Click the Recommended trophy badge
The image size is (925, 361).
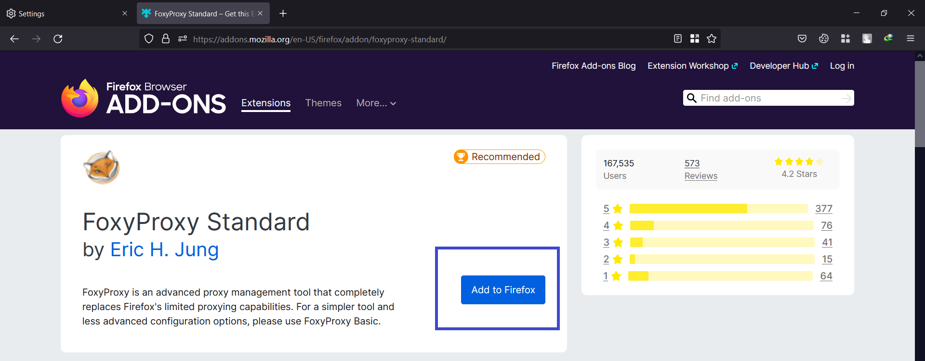(499, 157)
